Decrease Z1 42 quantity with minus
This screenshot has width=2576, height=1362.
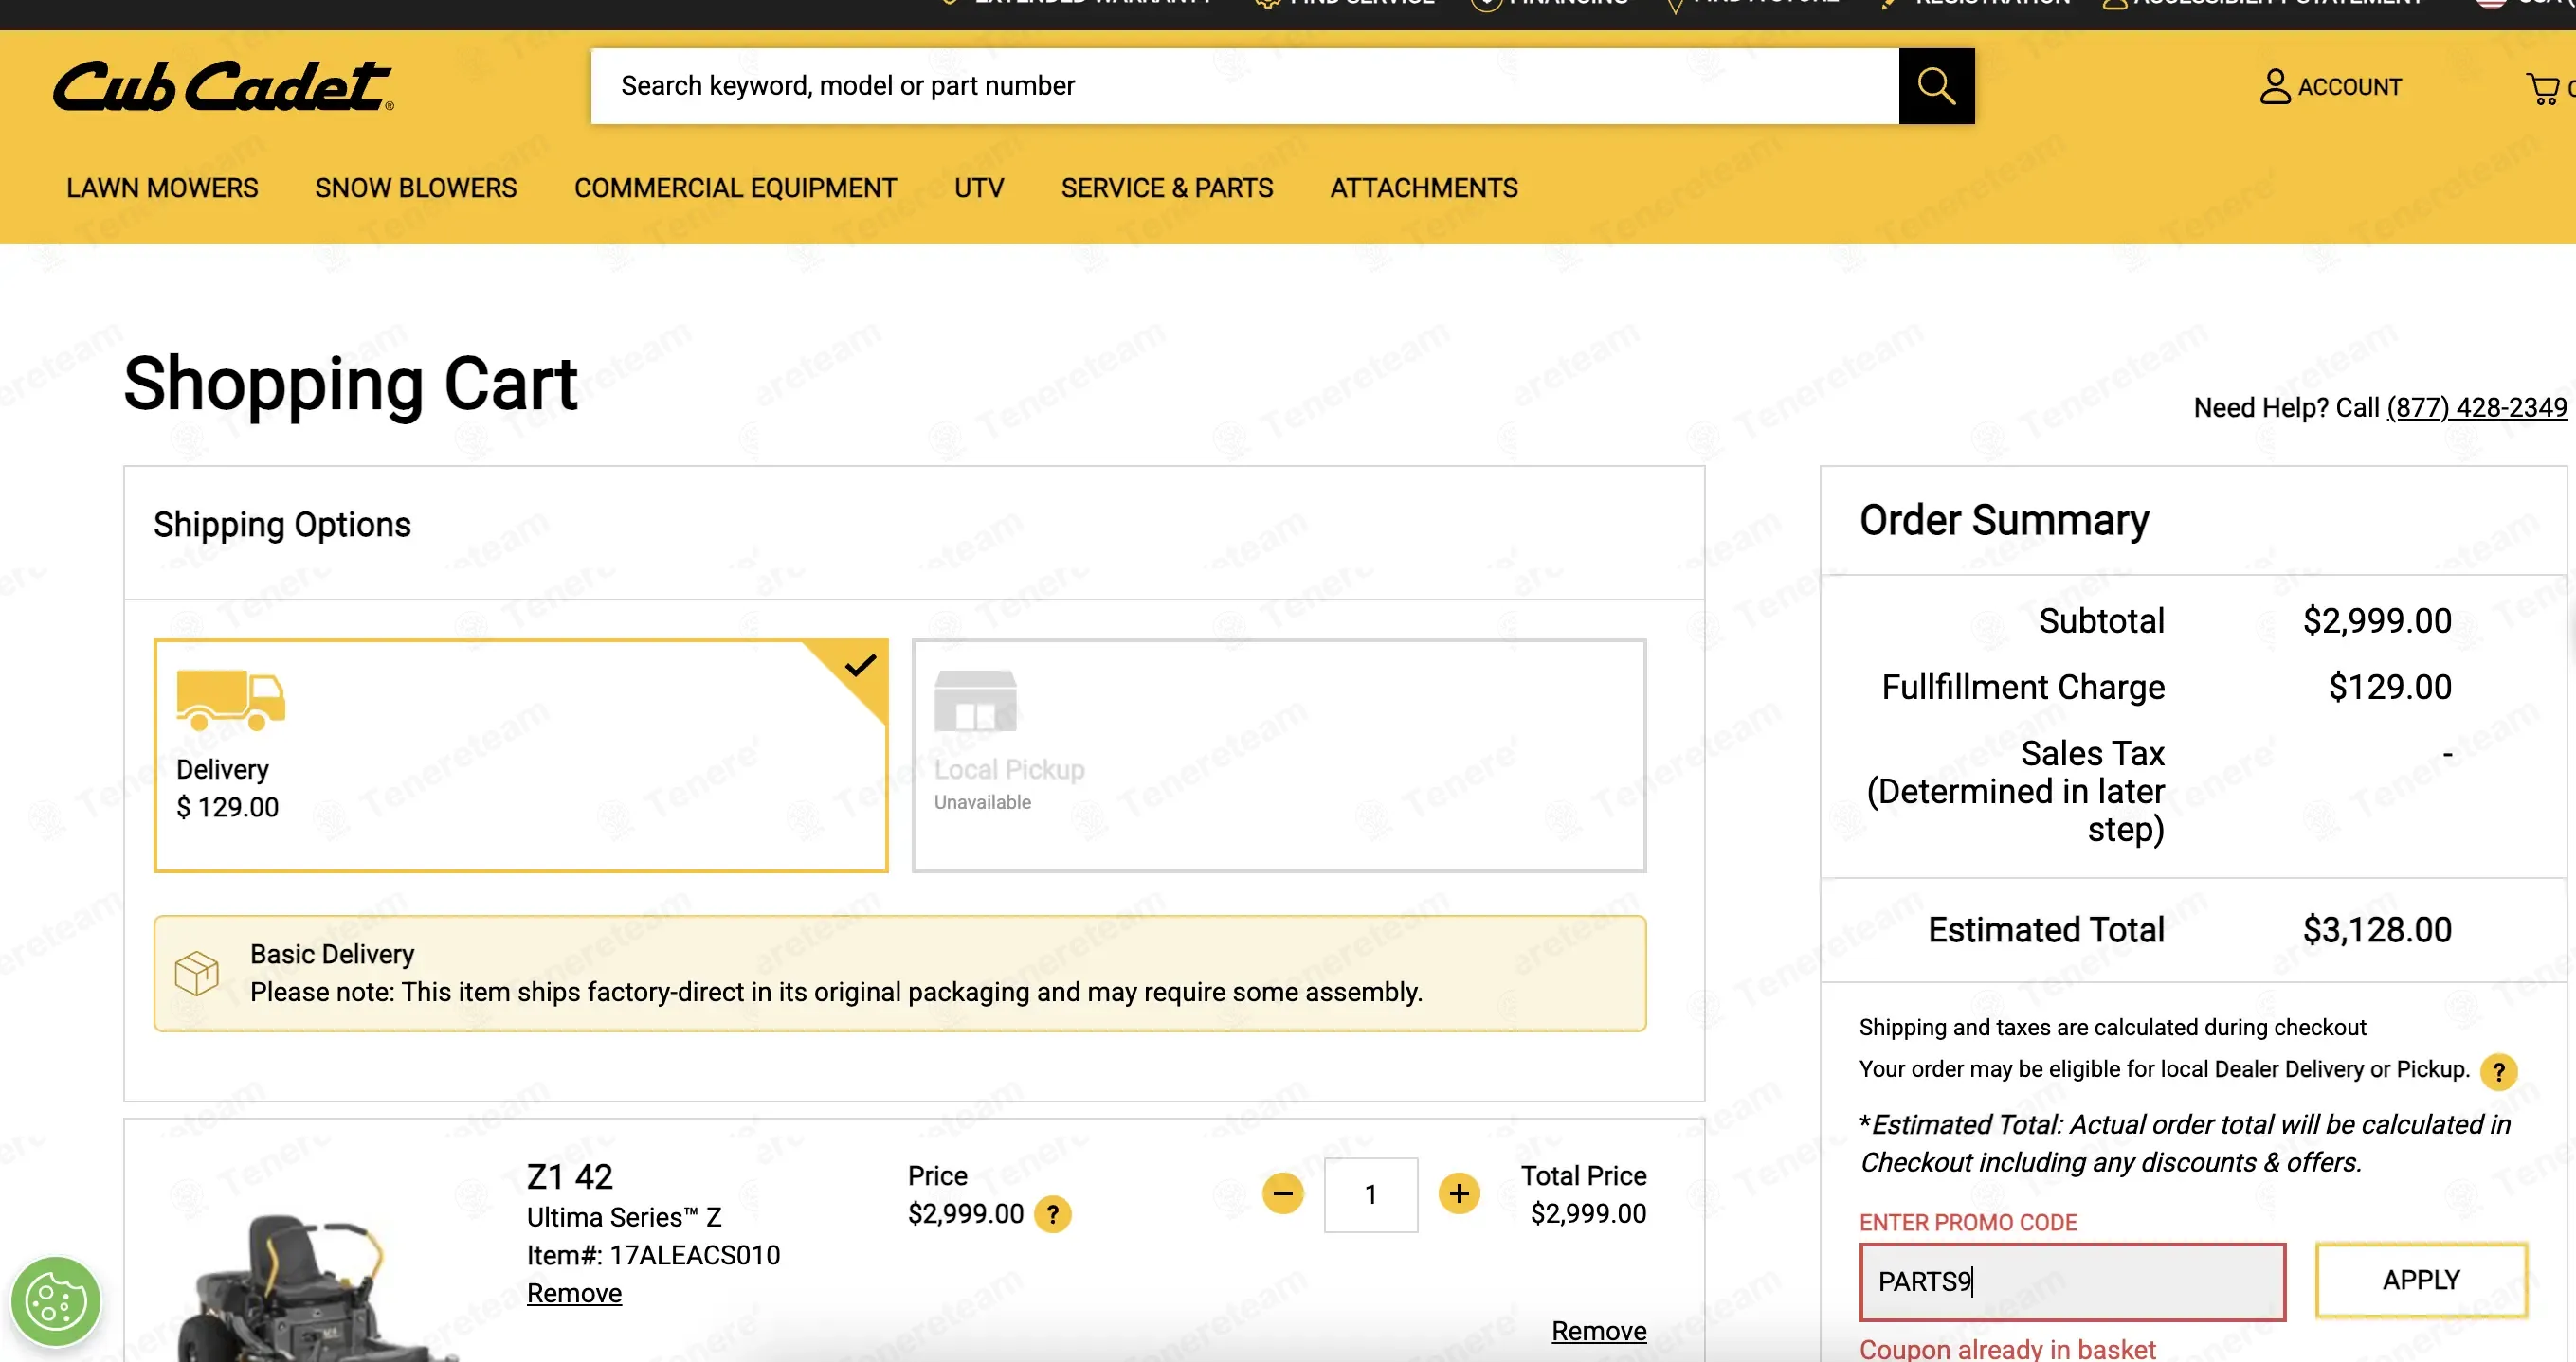[1282, 1193]
